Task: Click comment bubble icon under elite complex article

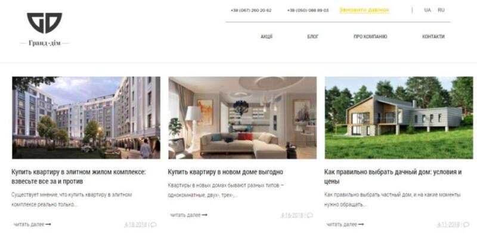Action: tap(154, 225)
